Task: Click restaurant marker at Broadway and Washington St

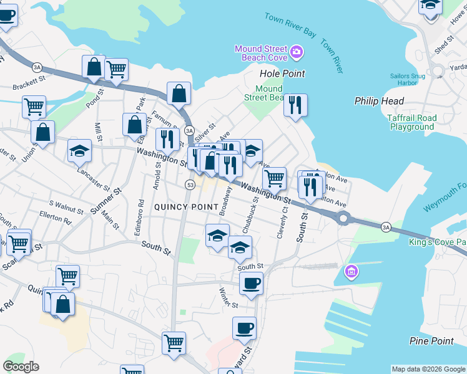Action: click(230, 167)
